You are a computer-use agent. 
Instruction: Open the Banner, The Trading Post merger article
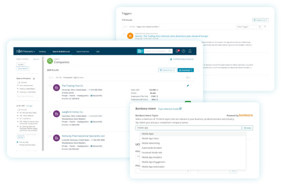172,36
